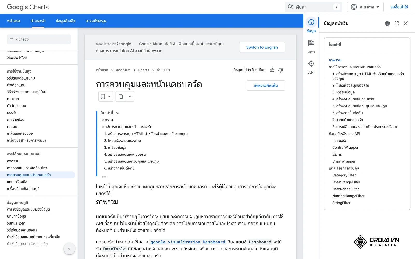Open the การสนับสนุน tab

[x=96, y=21]
